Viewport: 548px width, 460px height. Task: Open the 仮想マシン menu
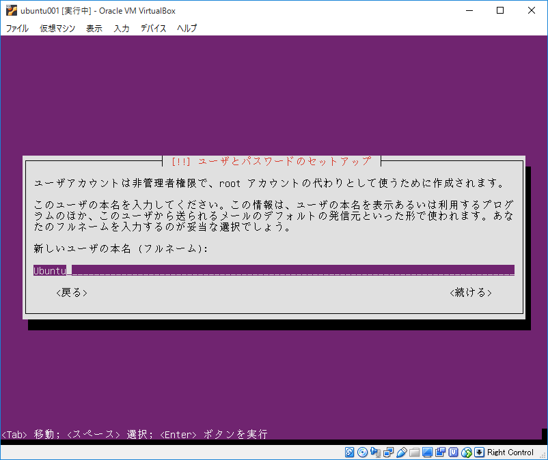click(x=57, y=28)
